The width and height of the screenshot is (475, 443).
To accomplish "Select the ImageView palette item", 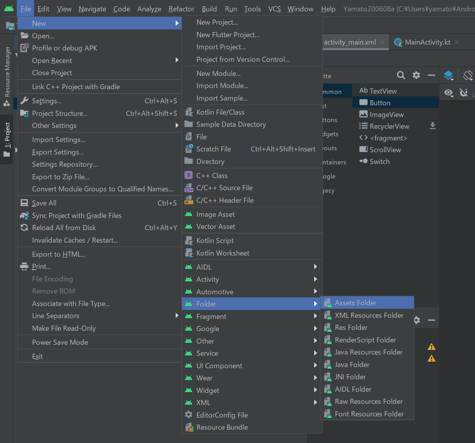I will 396,114.
